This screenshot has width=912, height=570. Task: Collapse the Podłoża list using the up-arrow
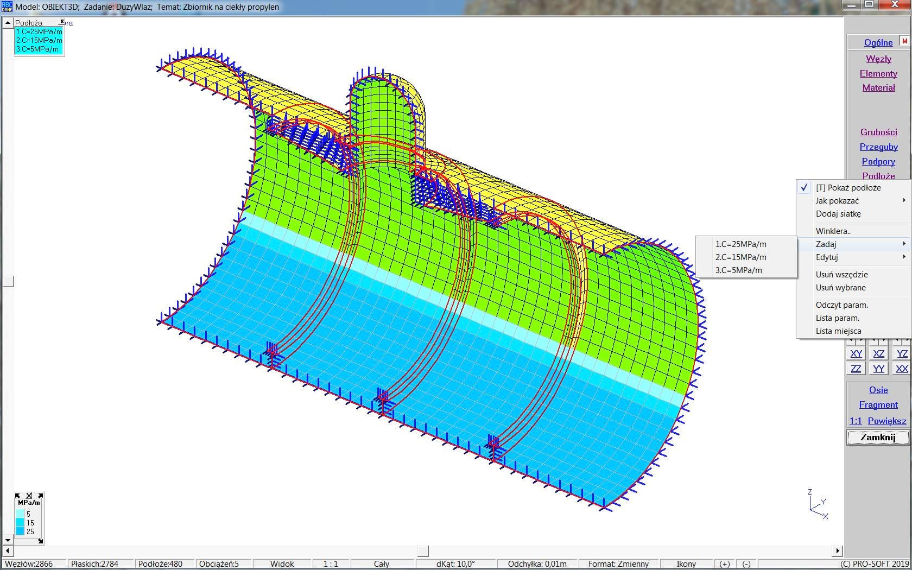(8, 23)
